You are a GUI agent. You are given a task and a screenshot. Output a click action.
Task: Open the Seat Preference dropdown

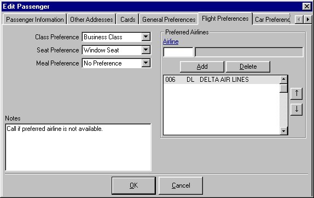click(x=146, y=50)
